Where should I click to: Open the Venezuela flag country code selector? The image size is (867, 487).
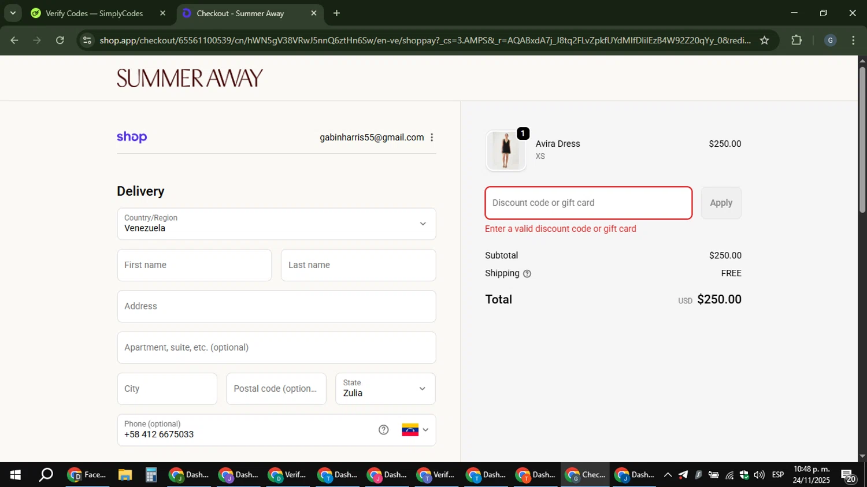416,430
